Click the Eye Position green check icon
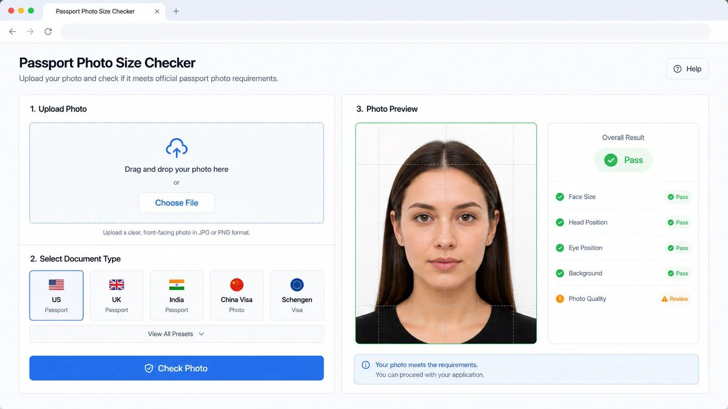The width and height of the screenshot is (728, 409). (560, 248)
